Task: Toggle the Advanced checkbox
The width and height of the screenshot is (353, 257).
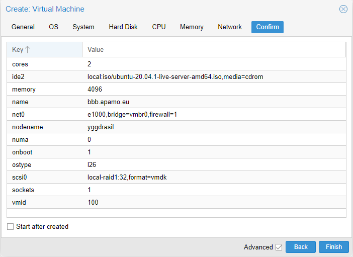Action: pyautogui.click(x=279, y=247)
